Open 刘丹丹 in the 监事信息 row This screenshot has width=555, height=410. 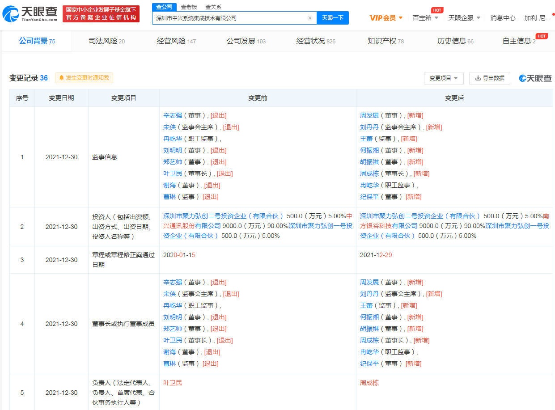click(369, 127)
